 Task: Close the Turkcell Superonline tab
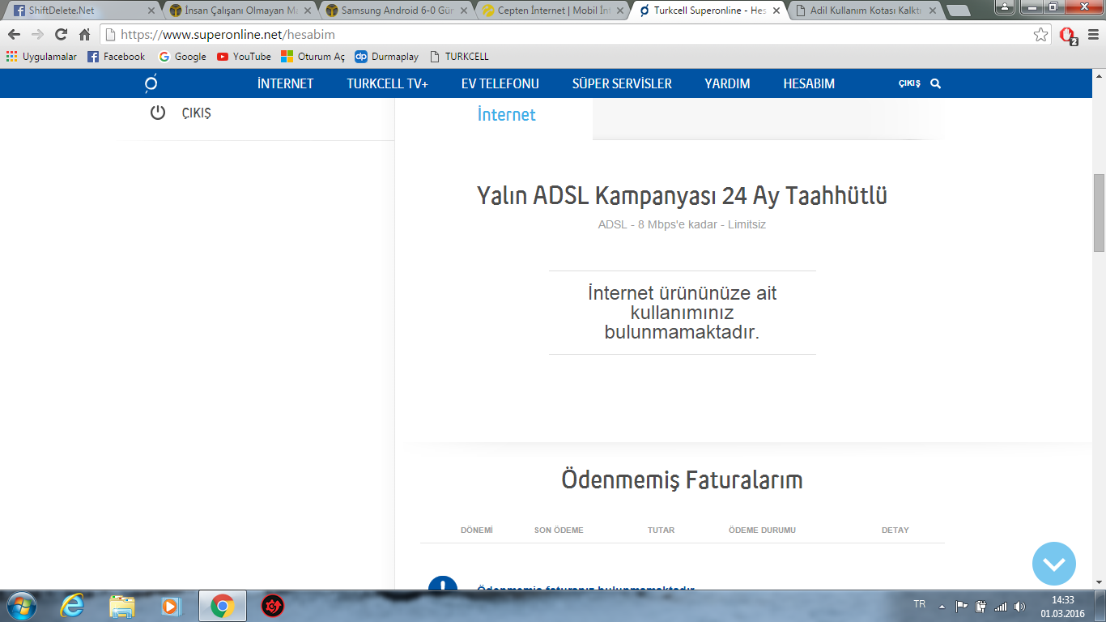777,11
